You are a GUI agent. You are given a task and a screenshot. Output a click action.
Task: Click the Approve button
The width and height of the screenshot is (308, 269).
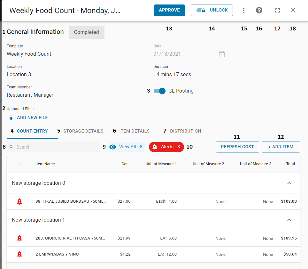pos(169,10)
